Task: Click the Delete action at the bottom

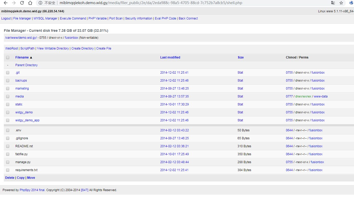Action: click(x=9, y=178)
